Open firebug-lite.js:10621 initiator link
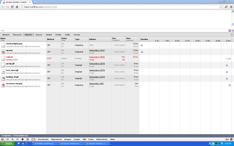 (x=97, y=50)
